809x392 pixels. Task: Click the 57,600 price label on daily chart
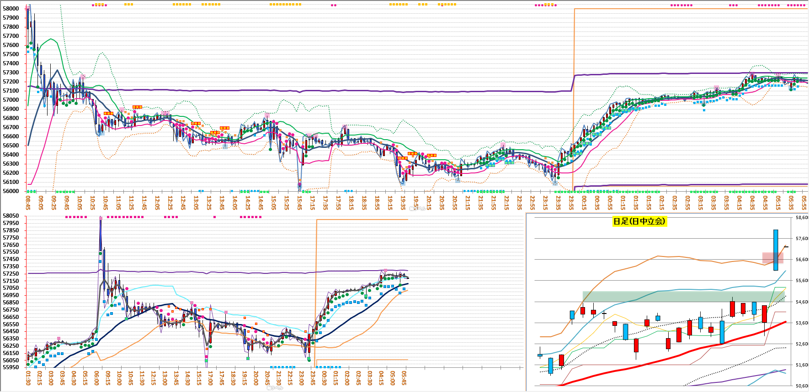point(802,238)
